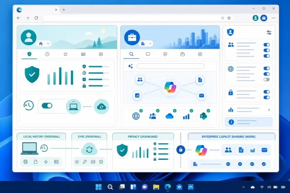Select the email envelope node near Copilot
Screen dimensions: 290x193
click(201, 95)
